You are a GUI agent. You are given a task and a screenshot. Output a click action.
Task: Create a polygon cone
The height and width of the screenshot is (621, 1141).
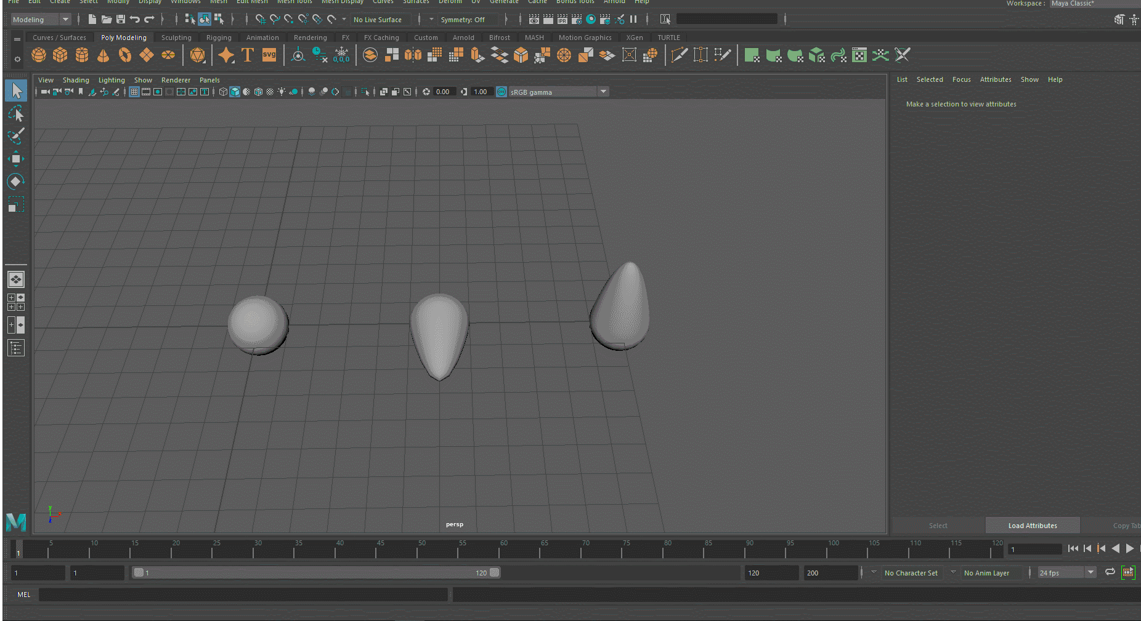coord(103,55)
